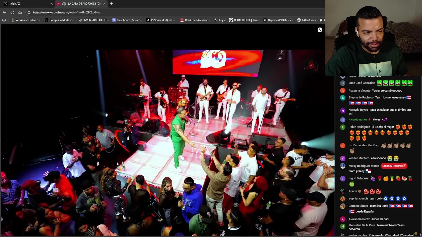Screen dimensions: 422x237
Task: Click Carmen Bittner avatar in chat
Action: coord(343,206)
